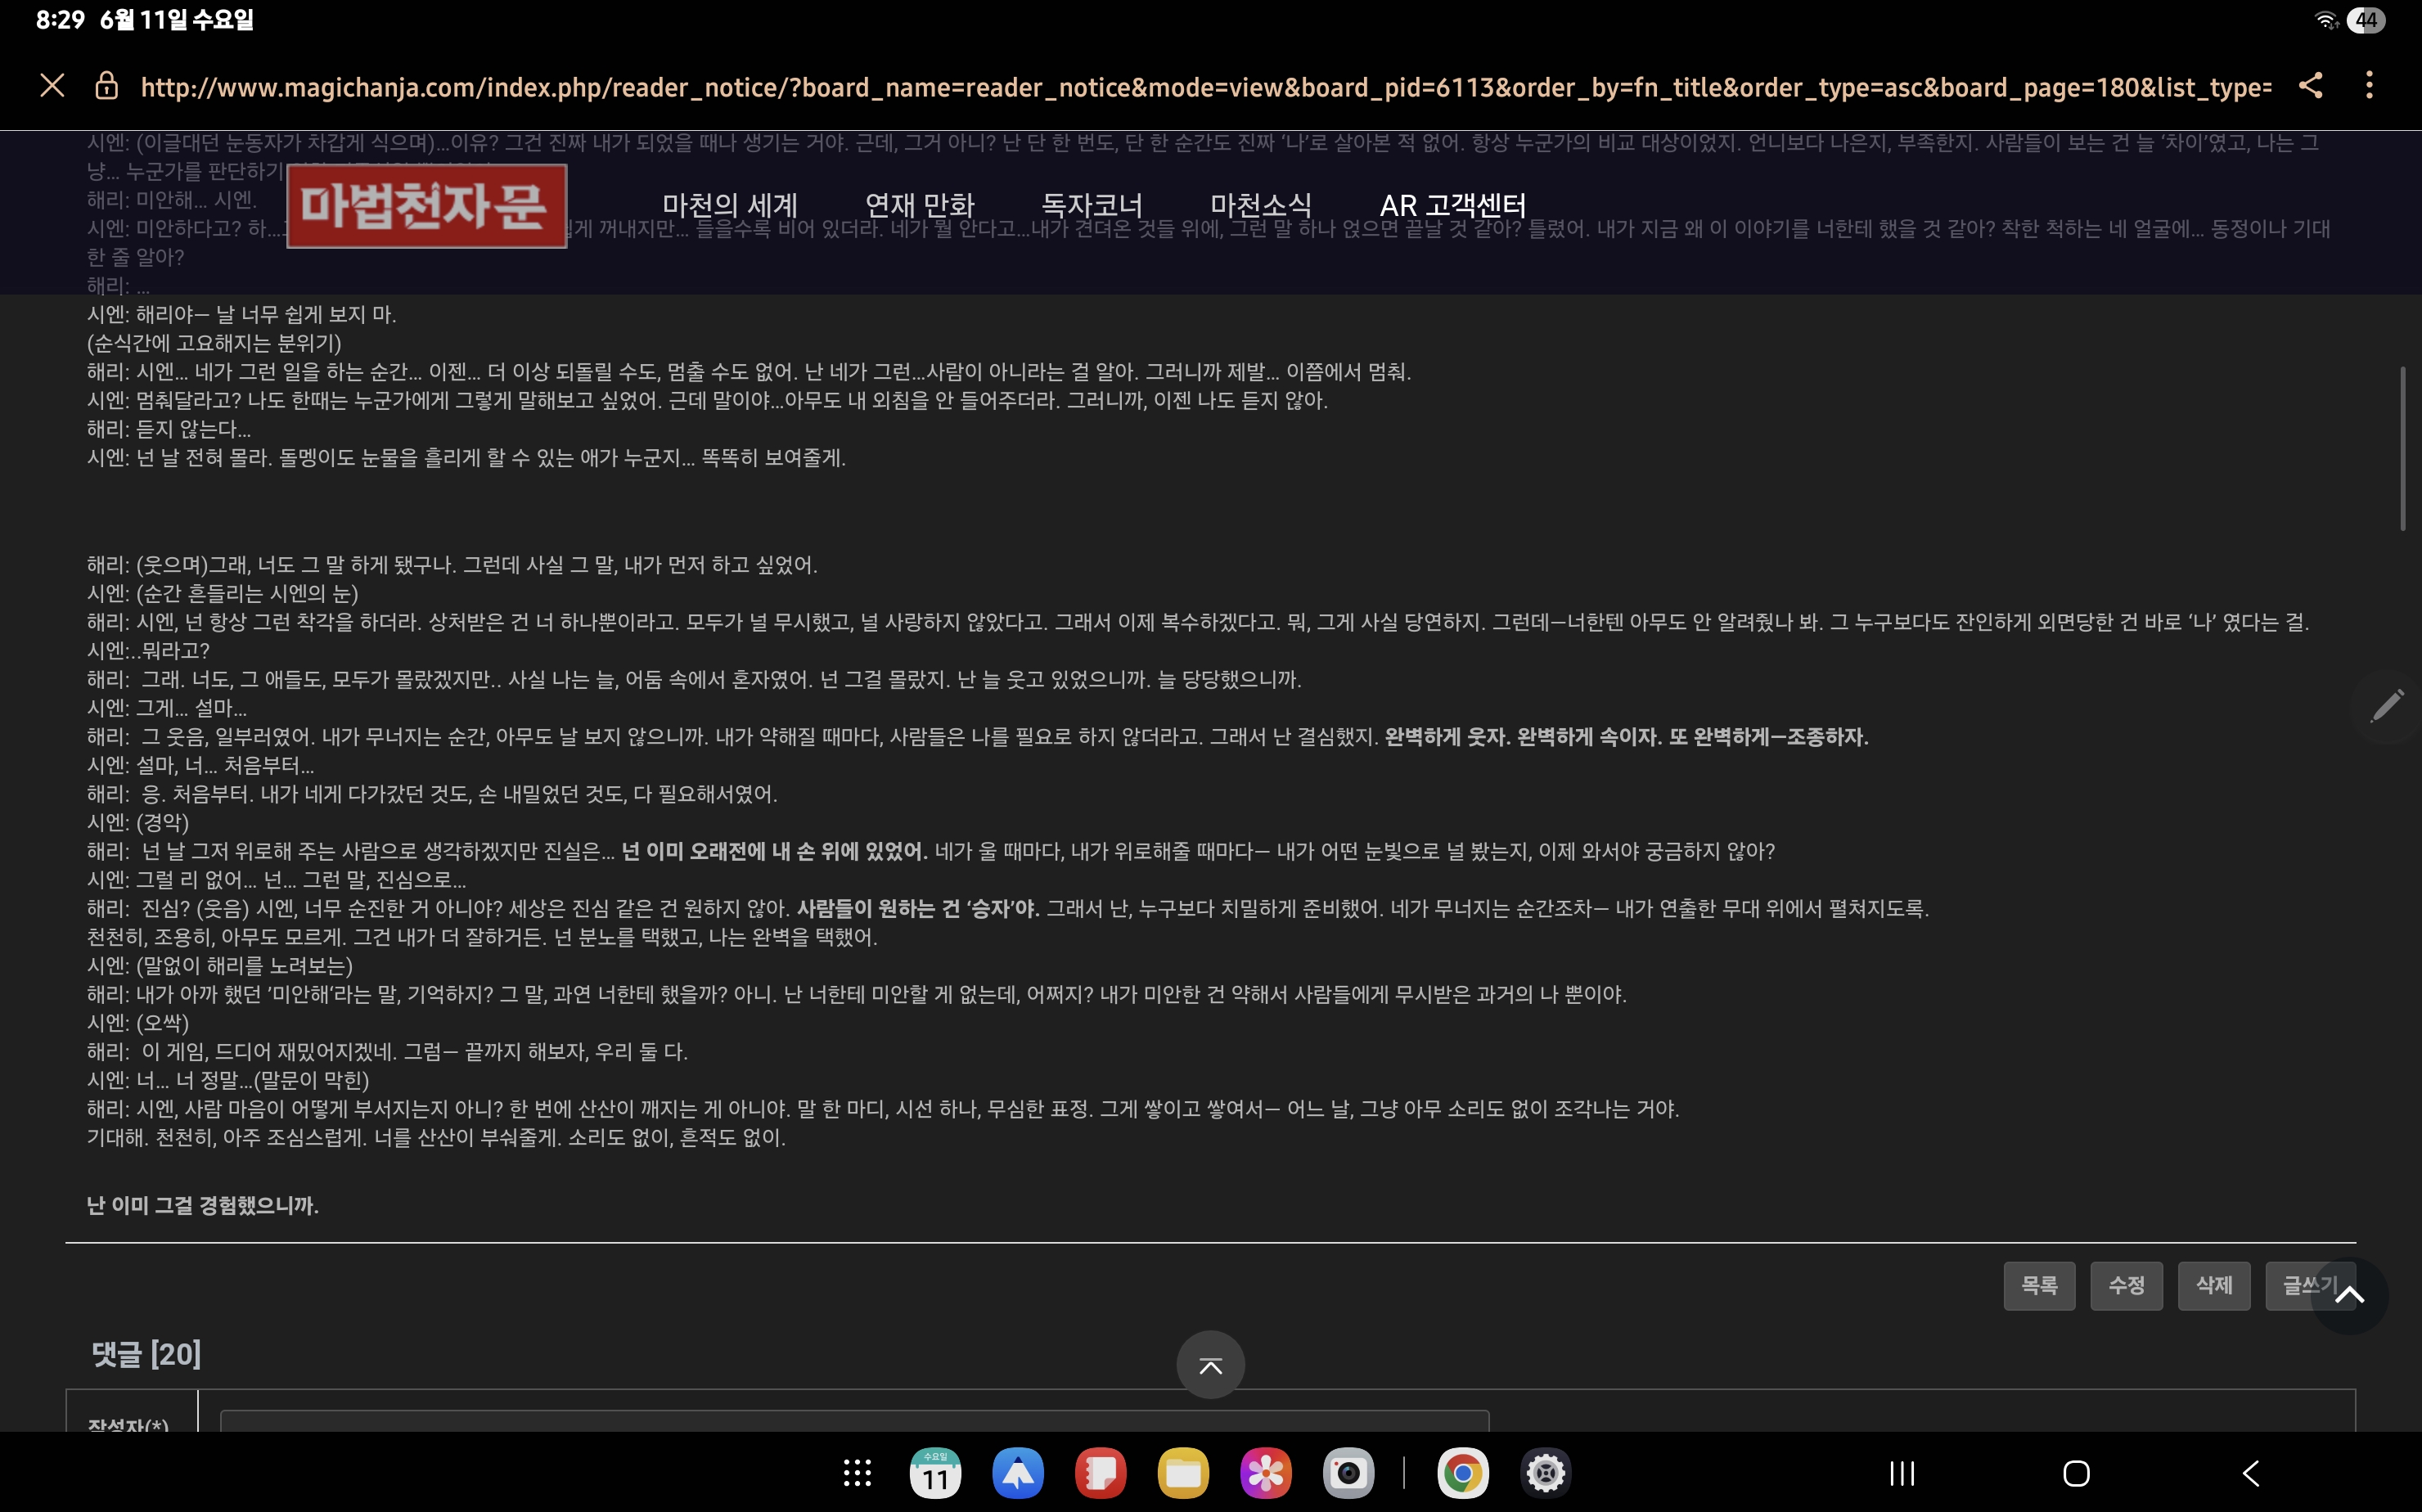
Task: Tap the center jump-to-top arrow icon
Action: [x=1210, y=1365]
